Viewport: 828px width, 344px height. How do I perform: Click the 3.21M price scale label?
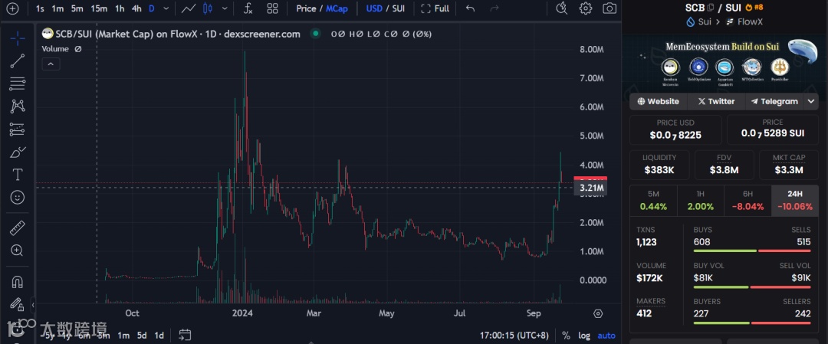tap(591, 188)
